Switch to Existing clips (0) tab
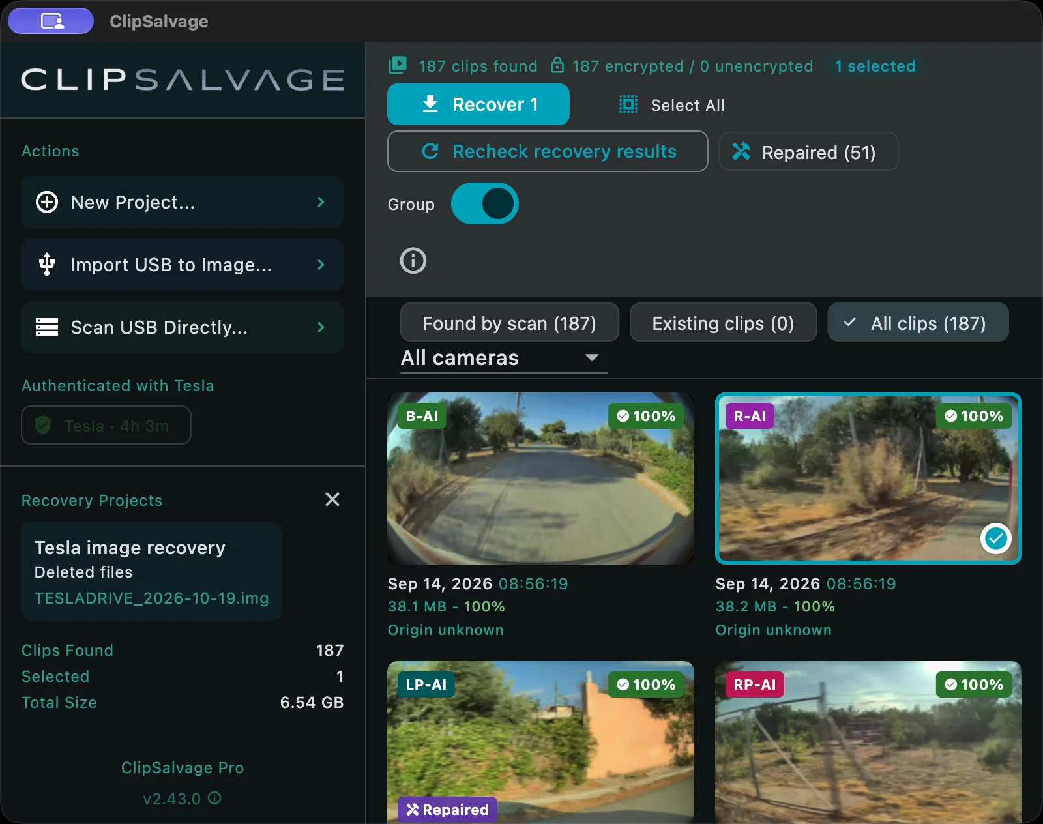 pos(724,323)
